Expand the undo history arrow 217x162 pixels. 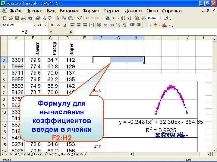92,18
